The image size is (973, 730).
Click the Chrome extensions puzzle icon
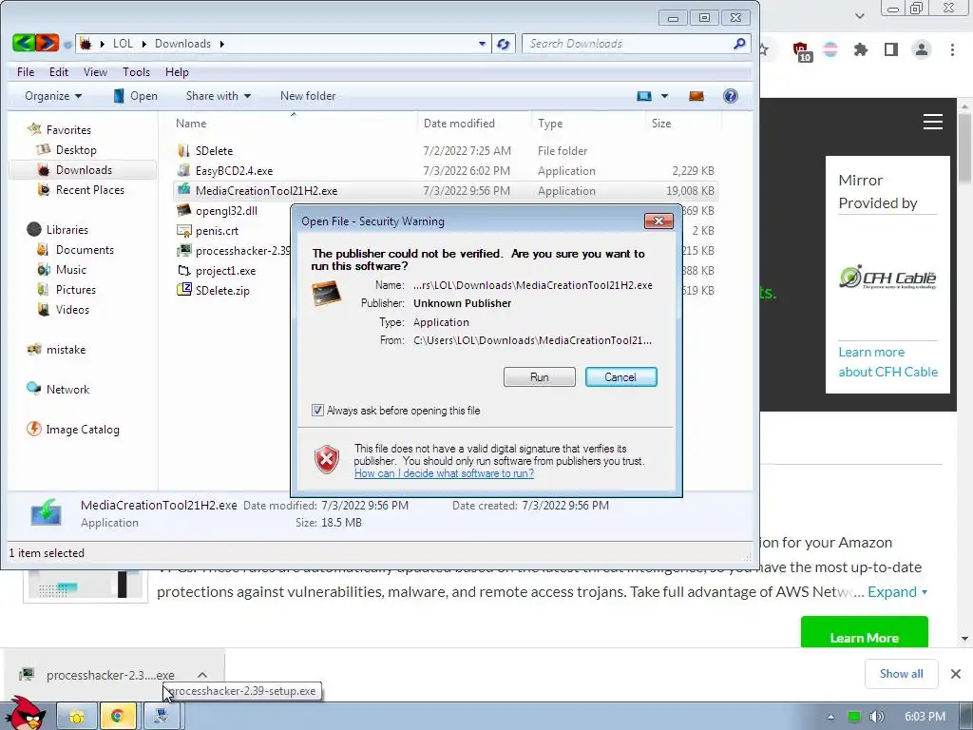[860, 49]
